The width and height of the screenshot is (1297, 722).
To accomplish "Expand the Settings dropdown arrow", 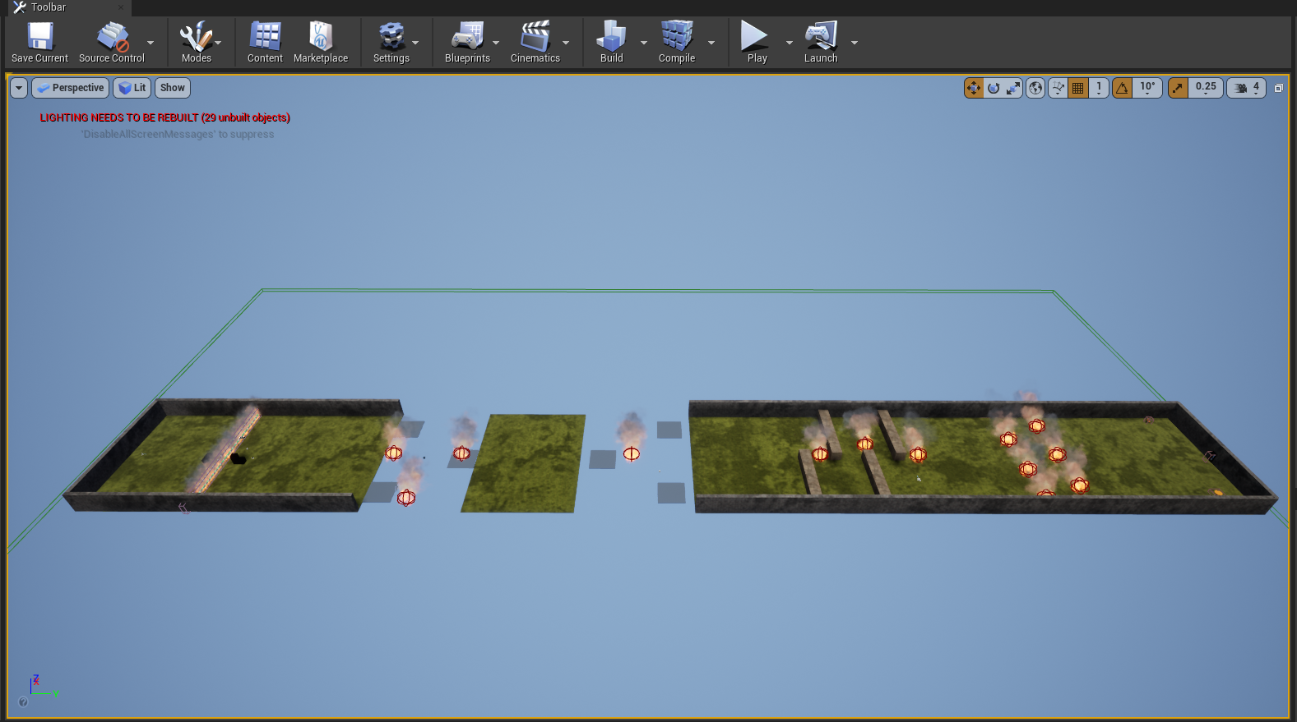I will tap(415, 43).
